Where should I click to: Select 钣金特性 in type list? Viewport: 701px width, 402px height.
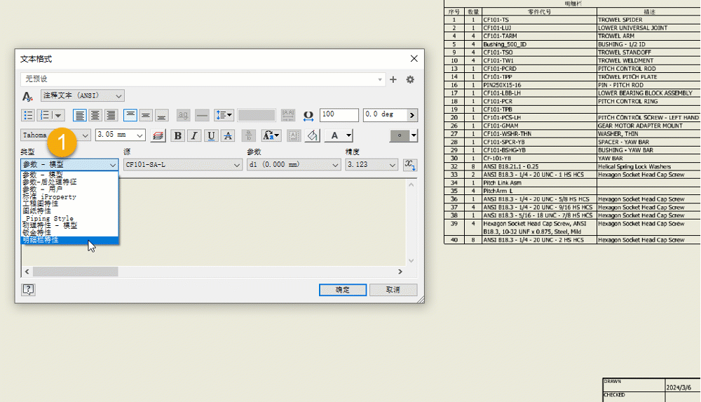point(69,232)
